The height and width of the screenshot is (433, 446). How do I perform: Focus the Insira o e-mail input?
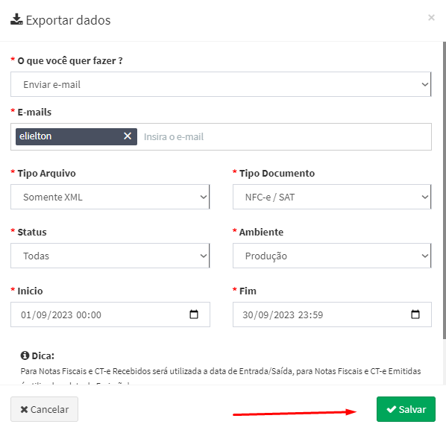pyautogui.click(x=284, y=136)
